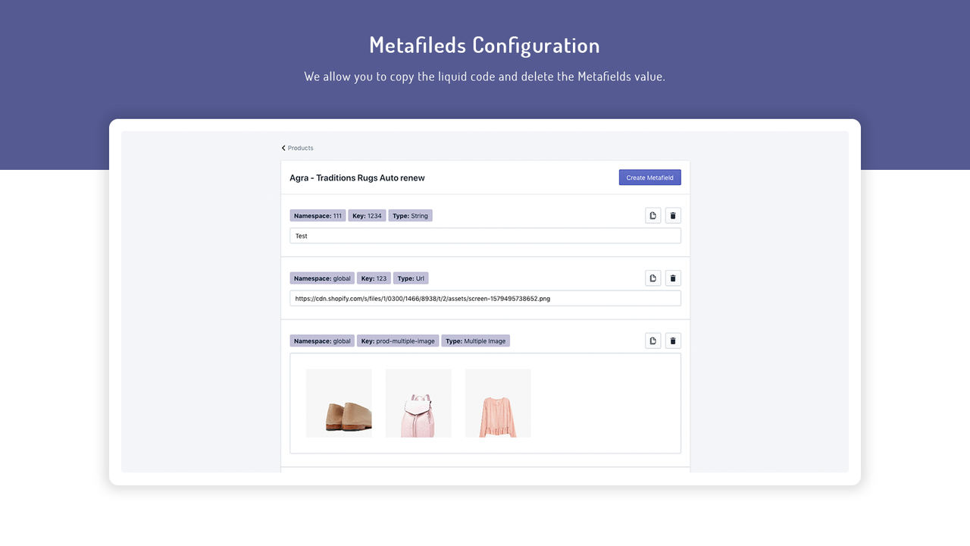Select the Namespace: 111 badge
This screenshot has height=546, width=970.
(x=318, y=215)
